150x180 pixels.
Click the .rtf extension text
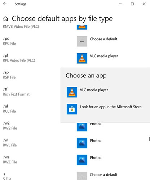point(5,89)
